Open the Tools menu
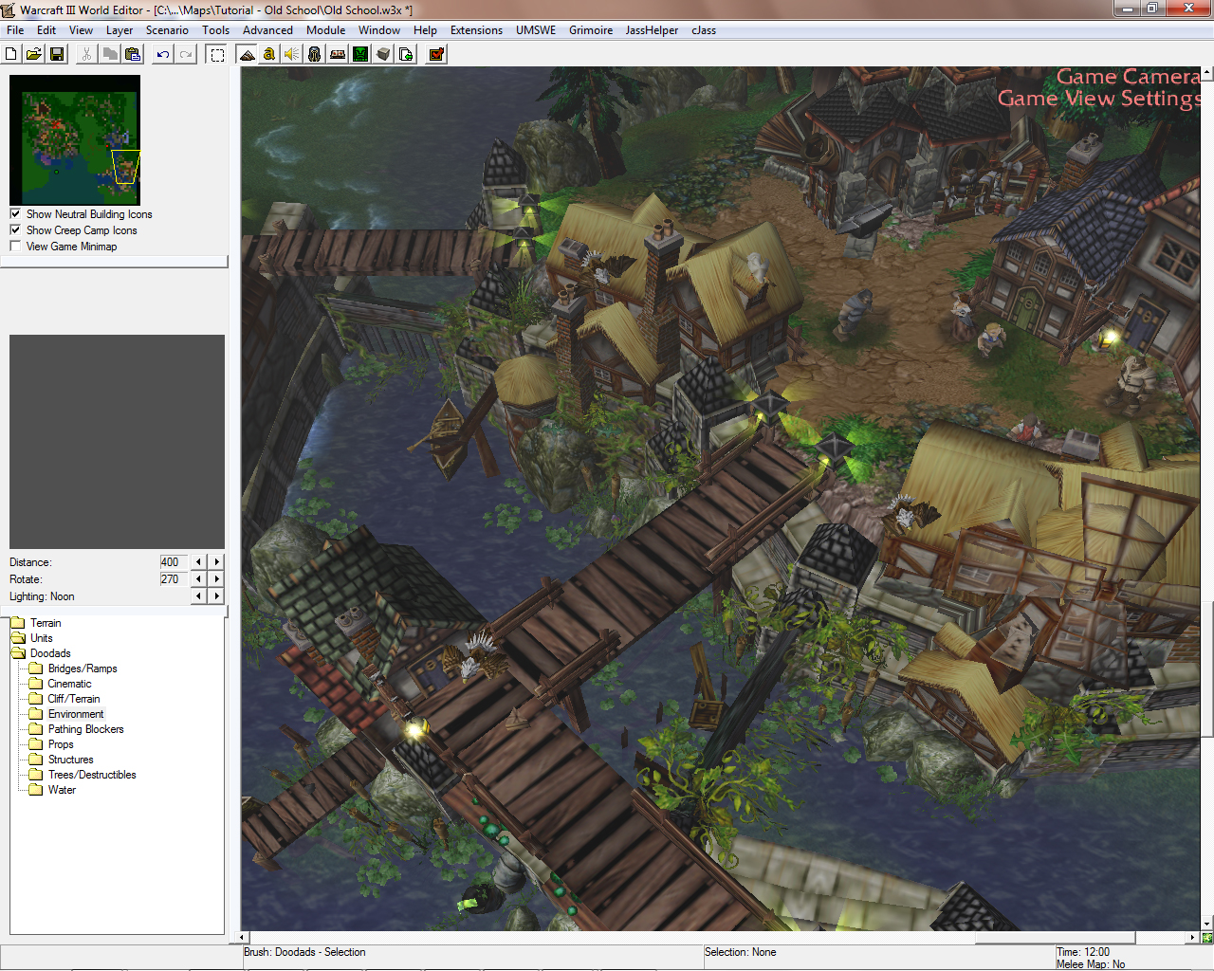 [x=216, y=30]
